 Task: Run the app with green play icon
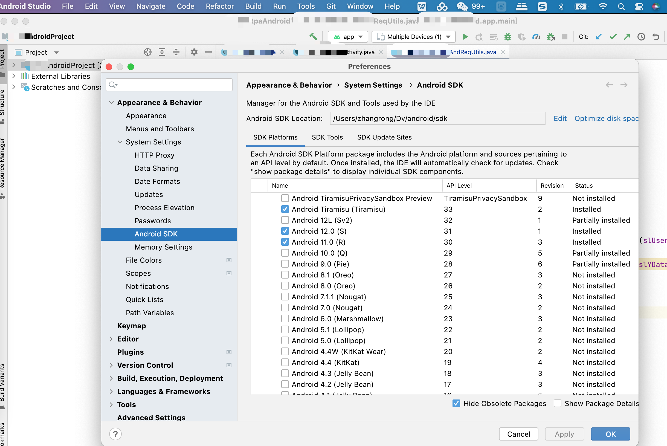coord(465,37)
